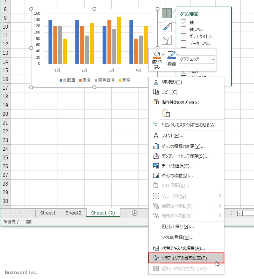Viewport: 254px width, 279px height.
Task: Click the yellow 家電 bar for 3月
Action: [x=119, y=40]
